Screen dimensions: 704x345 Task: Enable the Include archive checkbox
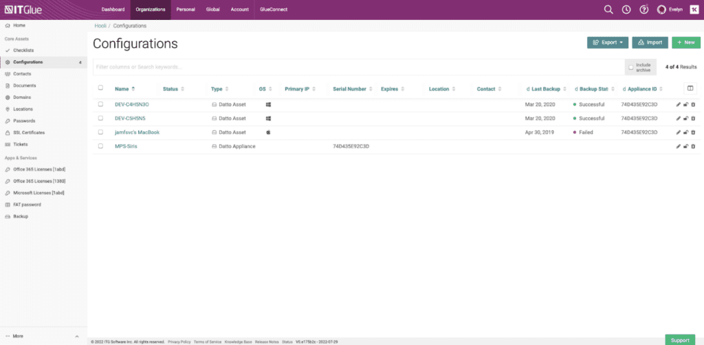631,67
